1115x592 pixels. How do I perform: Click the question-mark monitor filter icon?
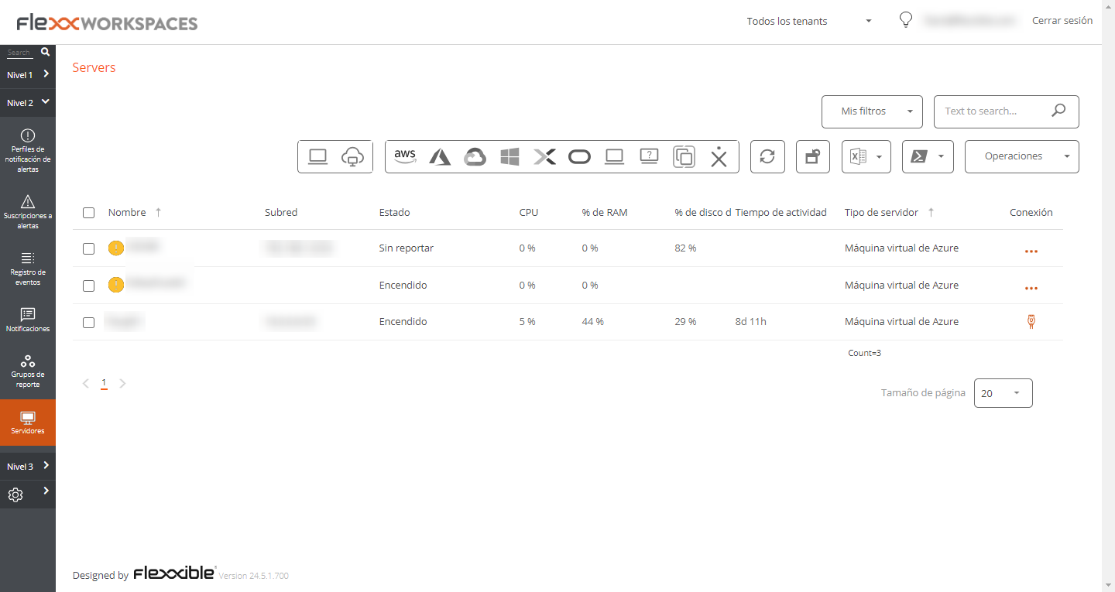pyautogui.click(x=649, y=156)
